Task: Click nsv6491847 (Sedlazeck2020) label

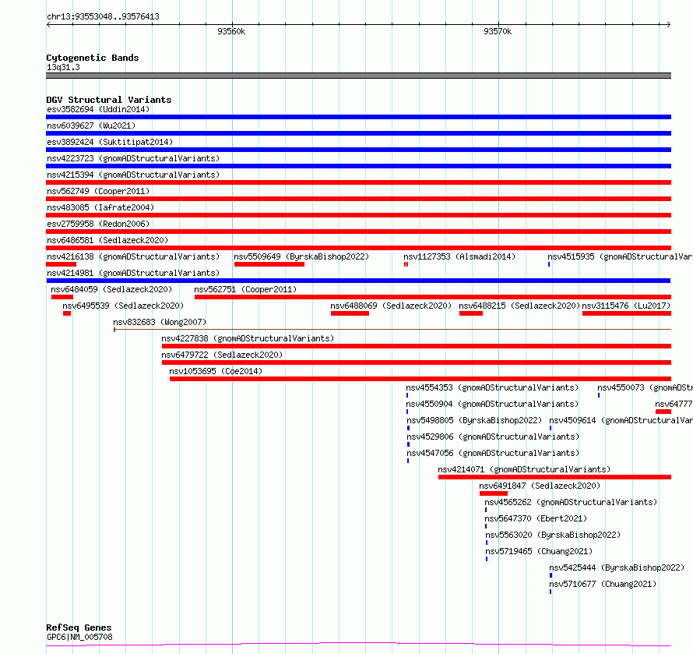Action: [x=540, y=486]
